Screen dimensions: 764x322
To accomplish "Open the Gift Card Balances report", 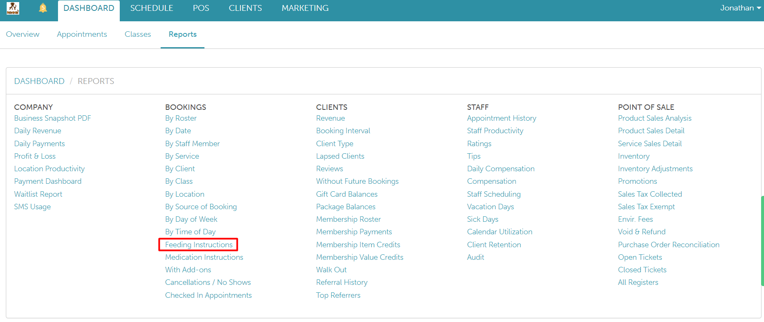I will tap(347, 194).
